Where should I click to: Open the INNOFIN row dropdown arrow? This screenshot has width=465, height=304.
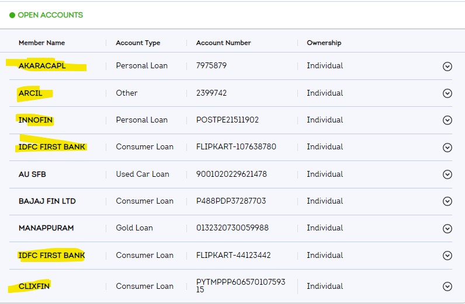(447, 120)
